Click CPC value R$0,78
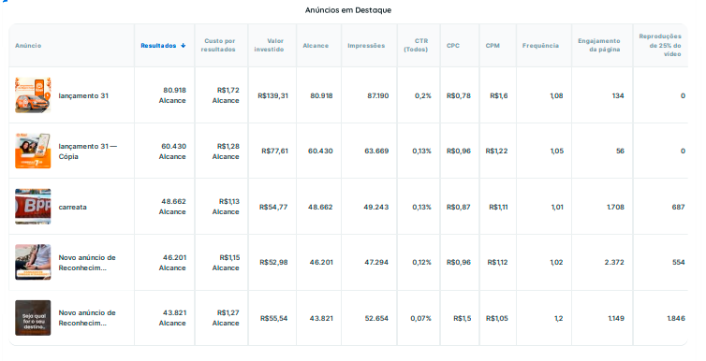The image size is (706, 361). point(459,95)
